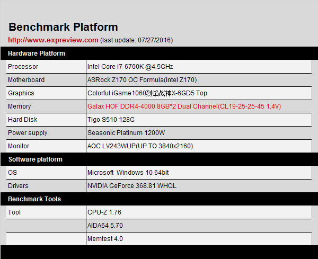Screen dimensions: 318x259
Task: Select the Graphics row label
Action: click(21, 93)
